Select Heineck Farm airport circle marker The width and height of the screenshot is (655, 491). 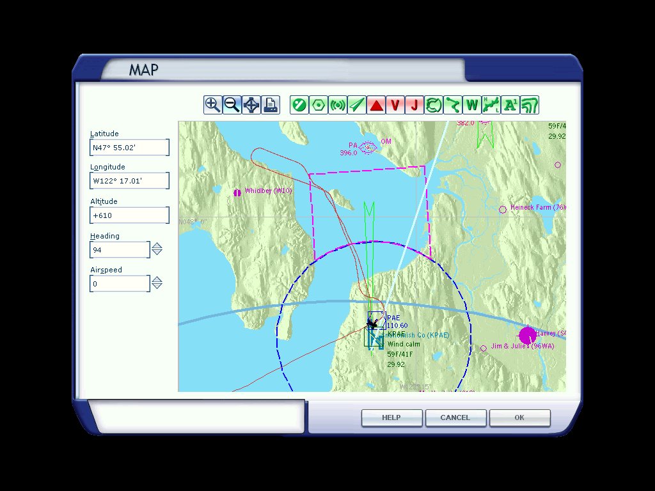point(503,210)
